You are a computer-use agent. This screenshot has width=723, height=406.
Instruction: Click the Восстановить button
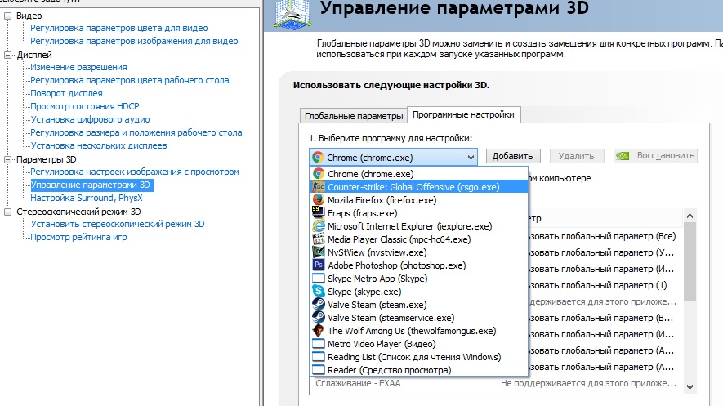click(655, 156)
